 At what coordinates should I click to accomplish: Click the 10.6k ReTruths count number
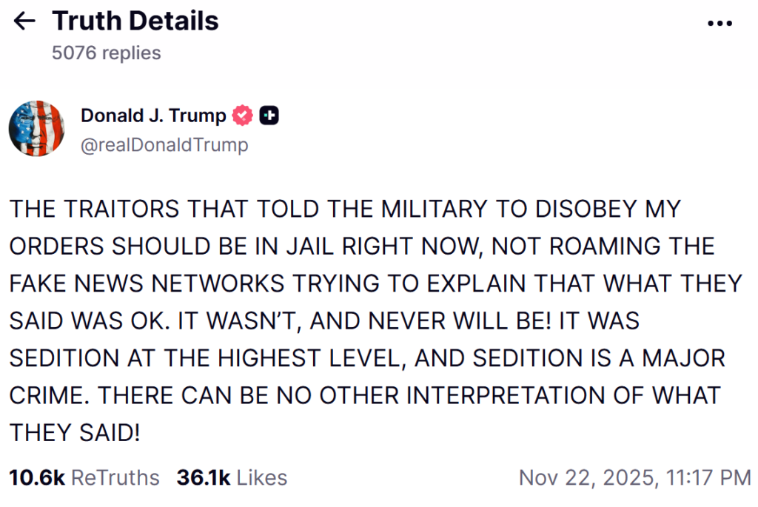coord(37,477)
